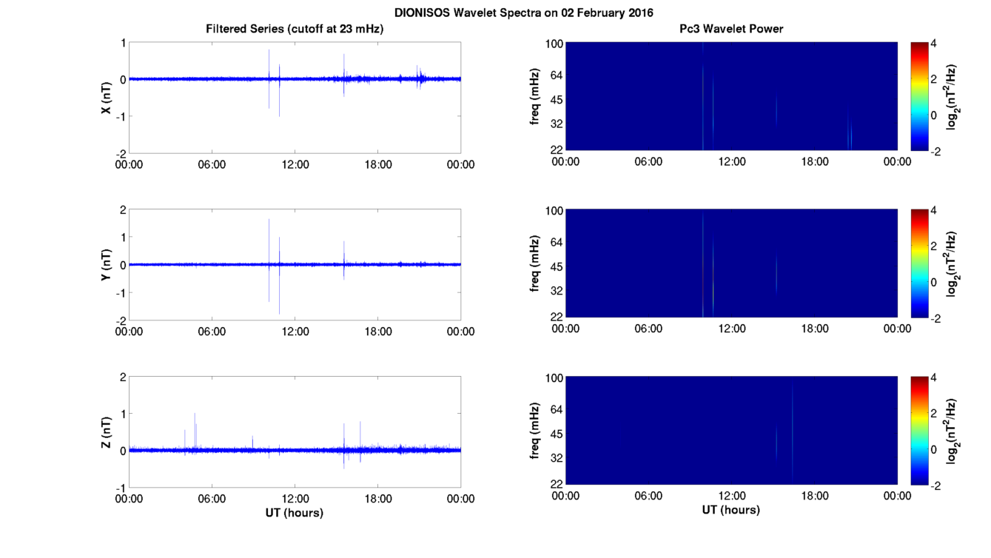
Task: Click the Filtered Series column heading
Action: pyautogui.click(x=295, y=29)
